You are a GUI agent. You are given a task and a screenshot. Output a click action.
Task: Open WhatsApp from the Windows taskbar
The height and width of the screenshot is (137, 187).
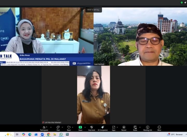[61, 134]
